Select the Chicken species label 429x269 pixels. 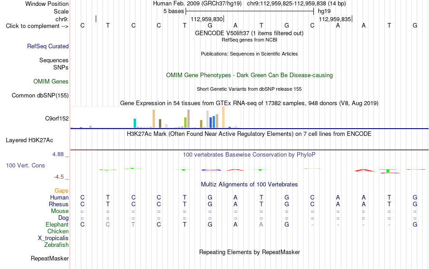click(58, 231)
